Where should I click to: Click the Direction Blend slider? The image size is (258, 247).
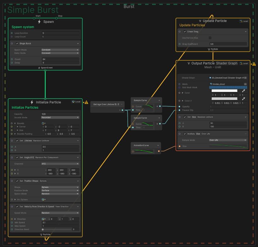[x=56, y=229]
